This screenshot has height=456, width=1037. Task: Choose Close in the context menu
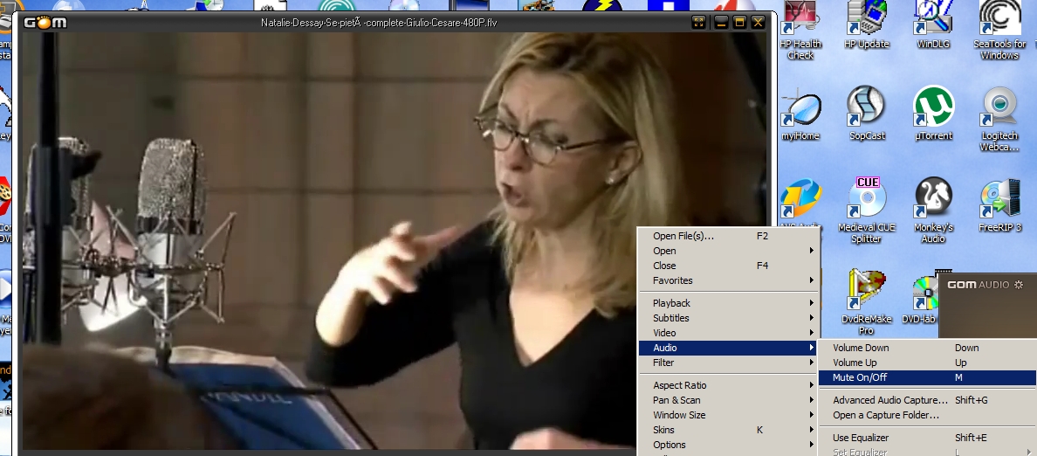pos(728,266)
